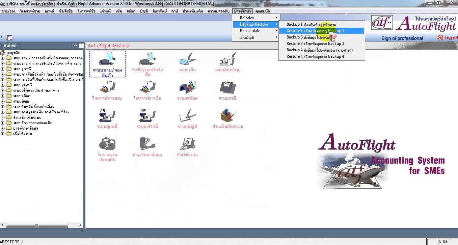Choose Restore 4 เรียกข้อมูลจาก Backup 4
Screen dimensions: 458x245
[322, 56]
